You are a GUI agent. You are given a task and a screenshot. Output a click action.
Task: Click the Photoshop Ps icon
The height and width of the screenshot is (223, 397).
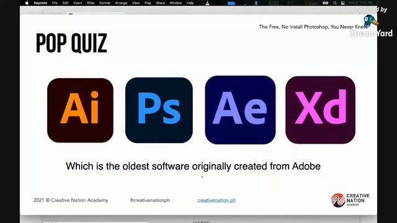159,110
